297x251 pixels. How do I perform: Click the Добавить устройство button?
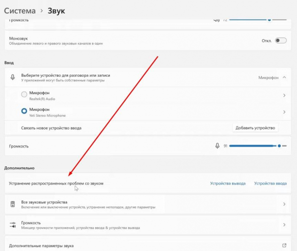click(255, 128)
